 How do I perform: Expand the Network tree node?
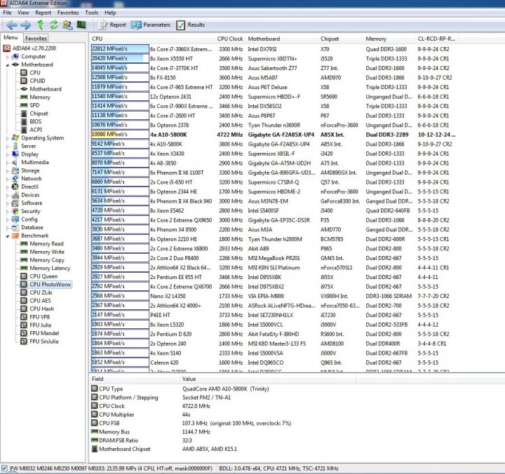(8, 179)
